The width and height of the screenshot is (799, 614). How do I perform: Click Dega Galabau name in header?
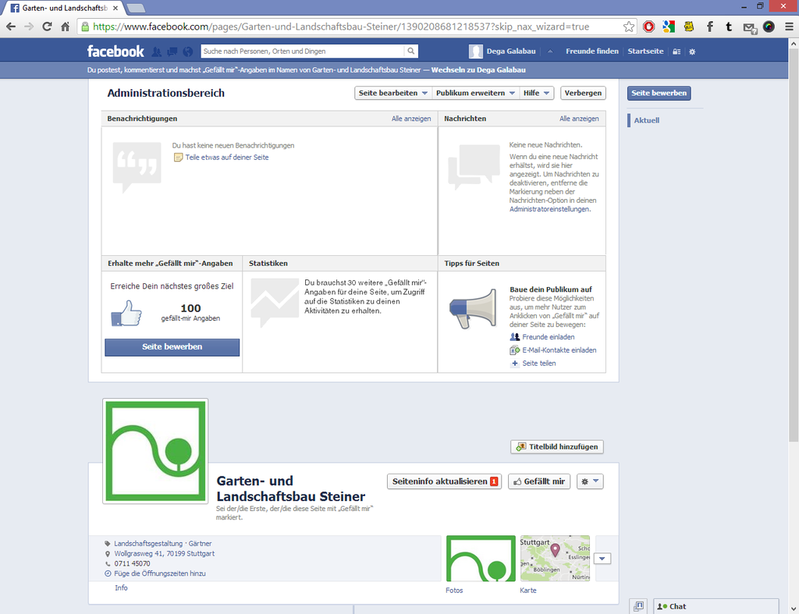click(x=511, y=51)
